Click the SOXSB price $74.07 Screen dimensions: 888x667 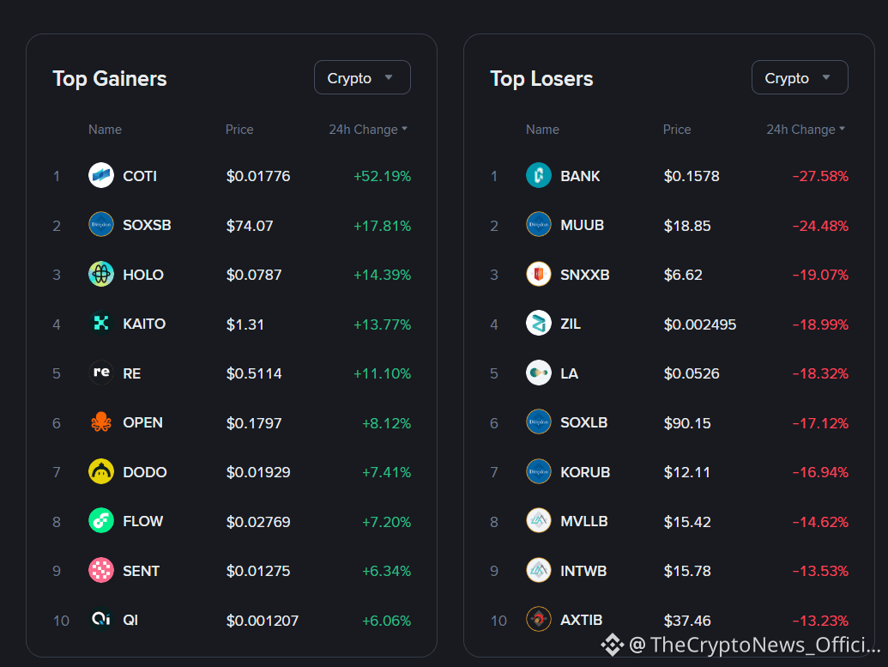point(250,226)
